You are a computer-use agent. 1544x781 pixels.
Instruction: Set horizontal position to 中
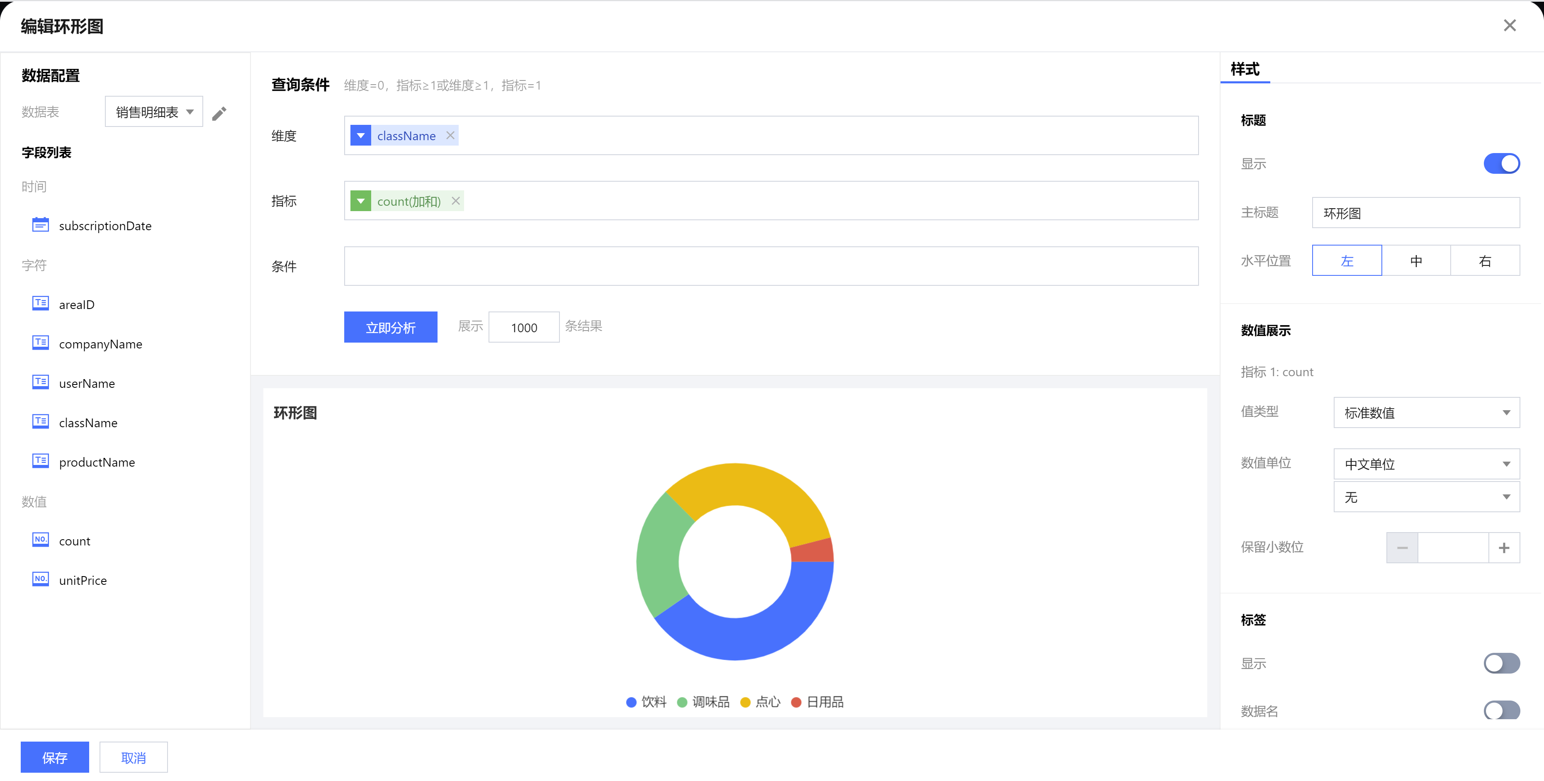point(1416,261)
